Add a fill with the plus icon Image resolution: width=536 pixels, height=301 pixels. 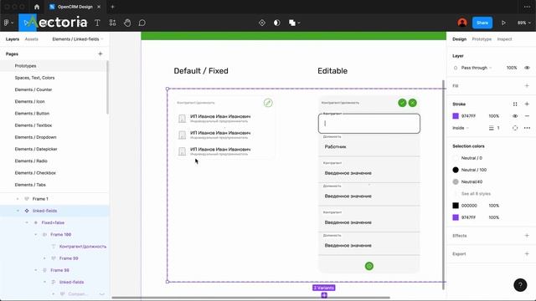(x=527, y=85)
